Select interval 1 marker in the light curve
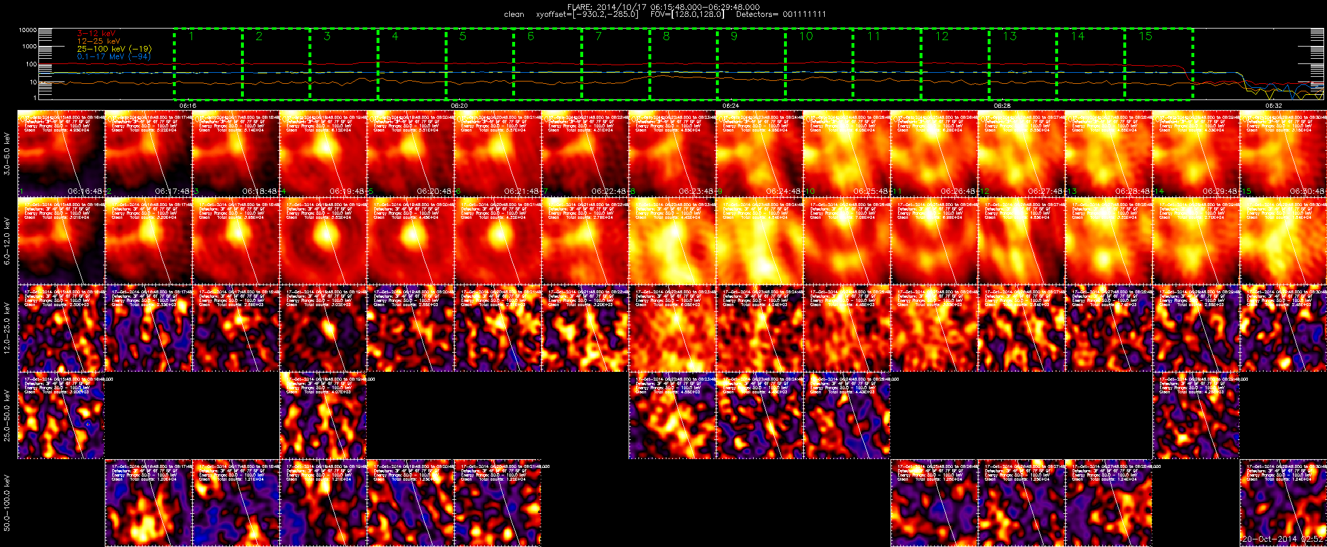 pos(191,36)
